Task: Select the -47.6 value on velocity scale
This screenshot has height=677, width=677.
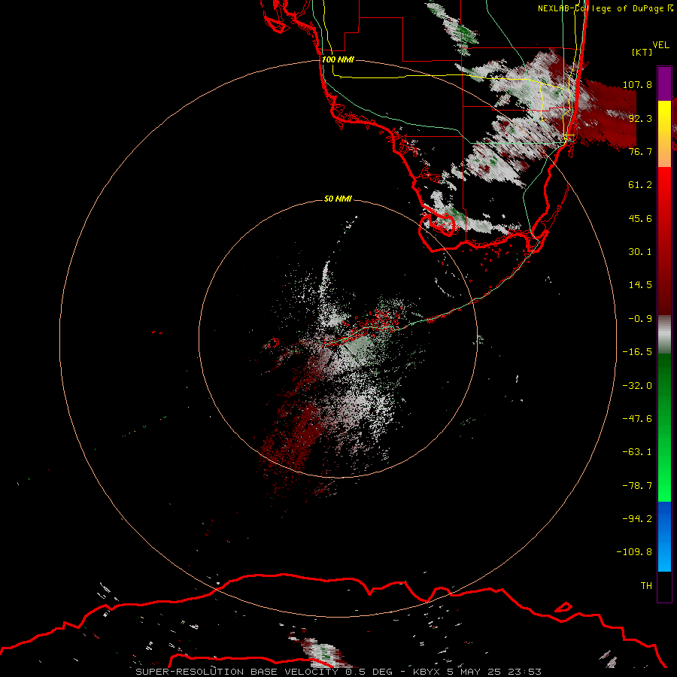Action: pyautogui.click(x=637, y=419)
